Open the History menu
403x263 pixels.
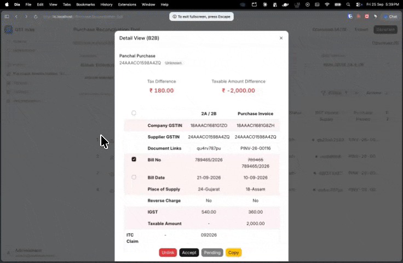click(106, 4)
